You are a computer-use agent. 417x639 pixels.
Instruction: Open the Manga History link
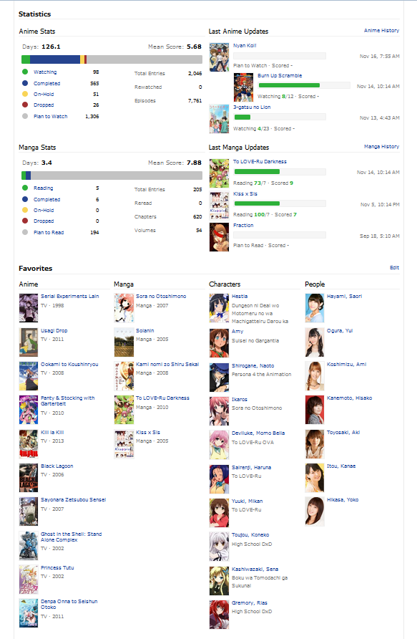(381, 147)
